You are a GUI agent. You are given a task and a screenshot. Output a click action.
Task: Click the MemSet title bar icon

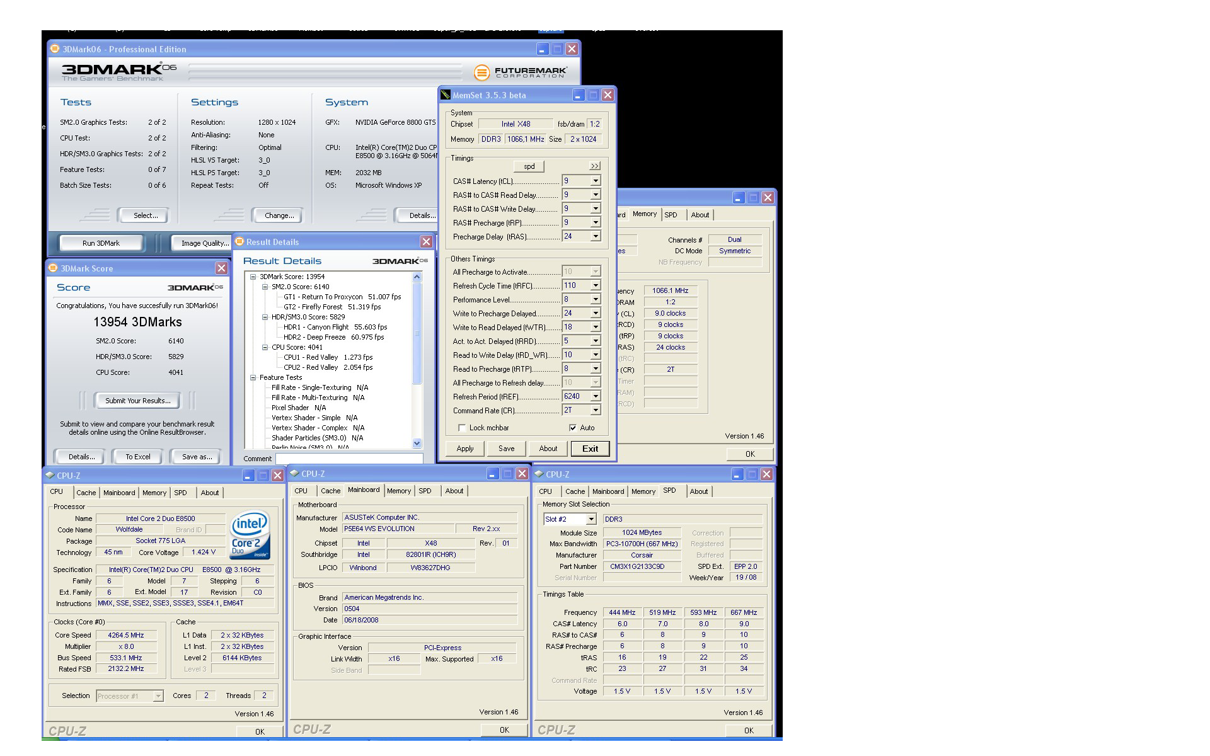tap(446, 94)
